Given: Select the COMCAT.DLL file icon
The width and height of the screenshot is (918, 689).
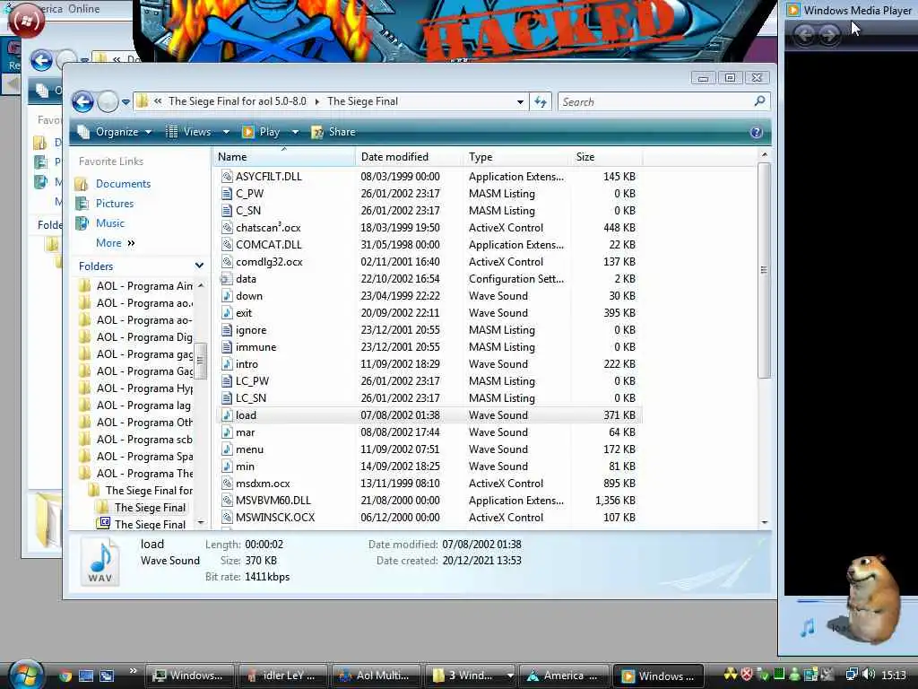Looking at the screenshot, I should (227, 244).
